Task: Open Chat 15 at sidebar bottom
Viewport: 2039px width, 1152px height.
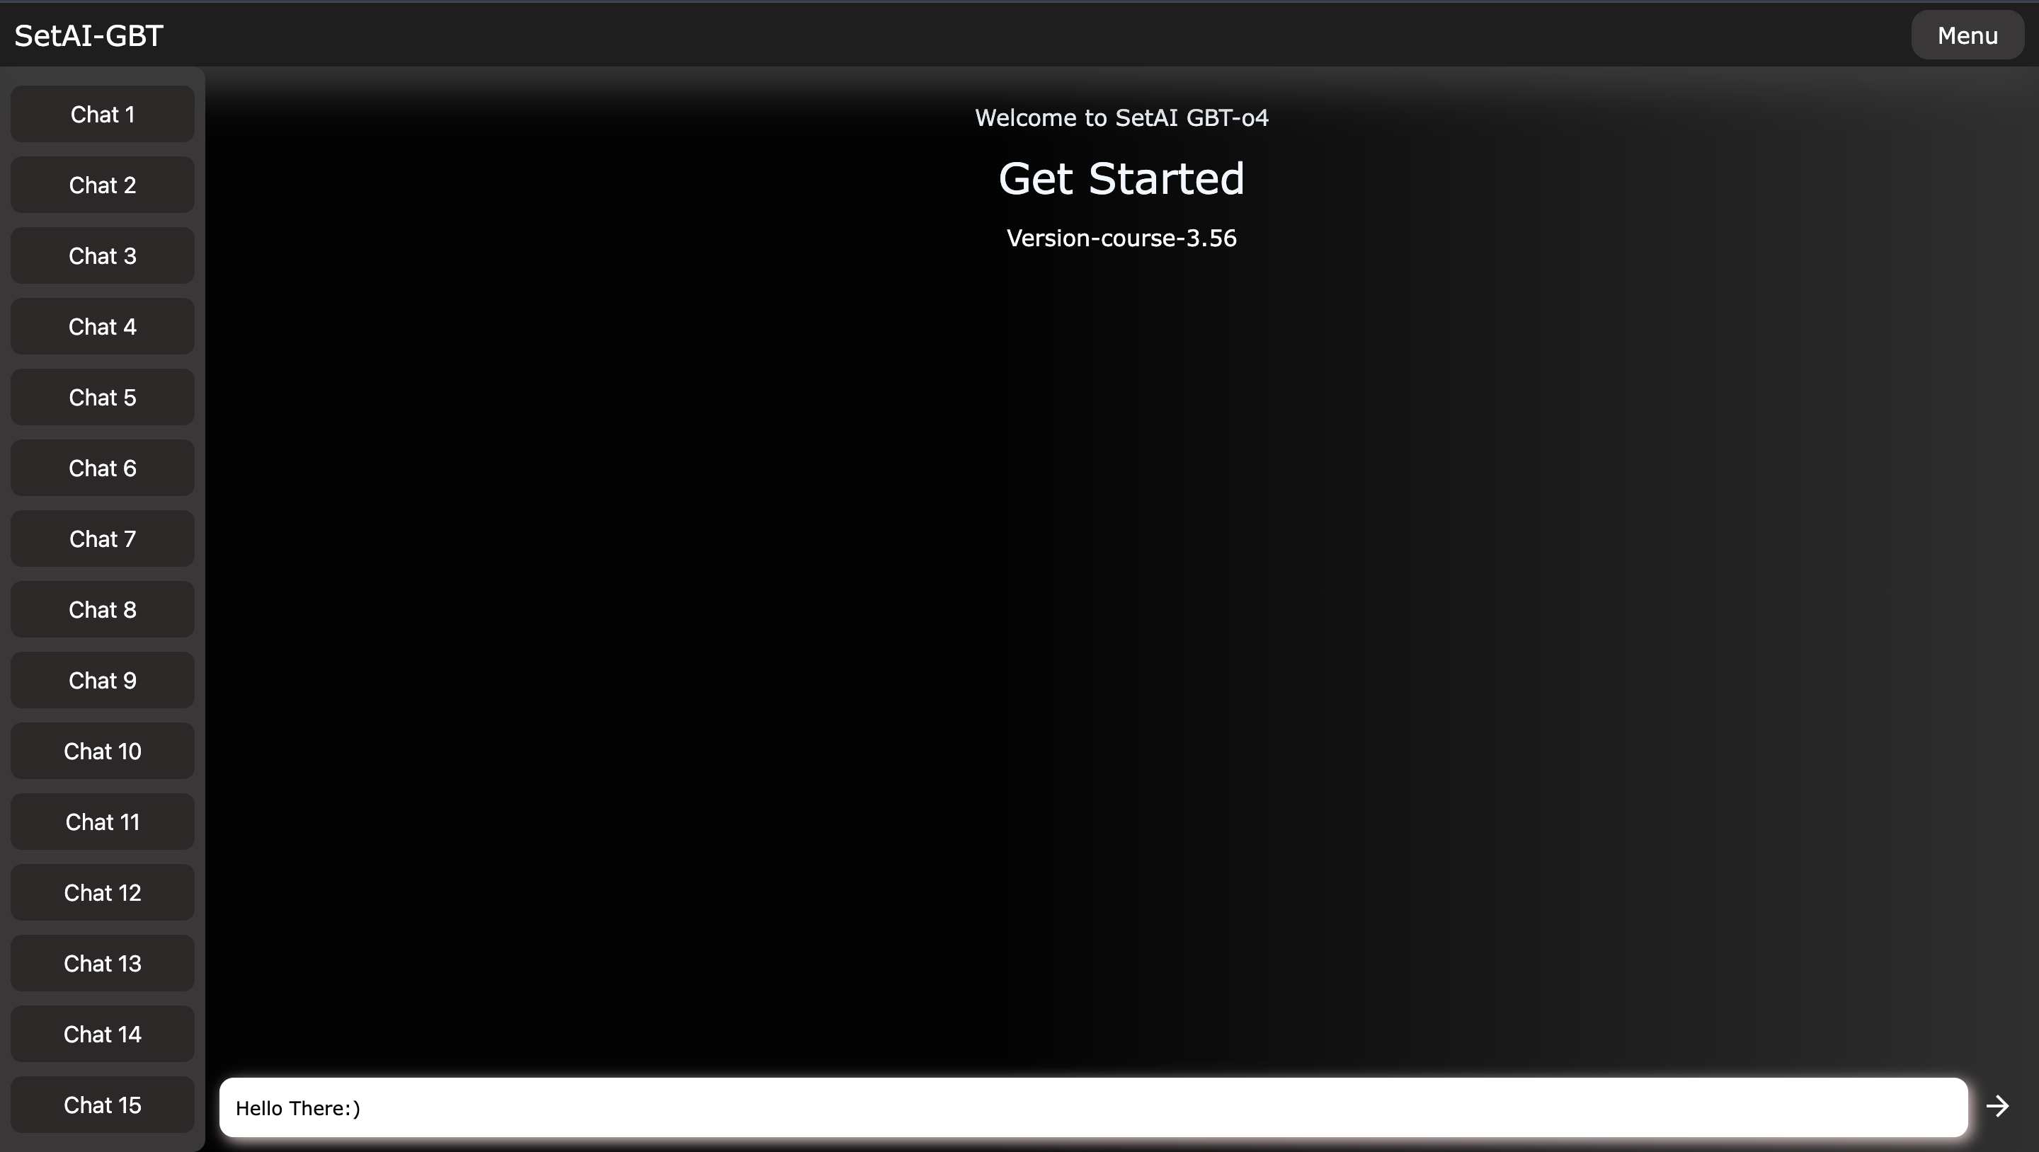Action: click(102, 1105)
